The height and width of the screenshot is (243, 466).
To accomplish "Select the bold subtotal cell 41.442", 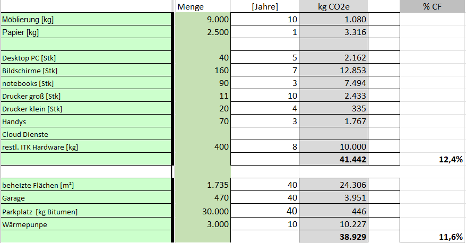I will pos(333,160).
